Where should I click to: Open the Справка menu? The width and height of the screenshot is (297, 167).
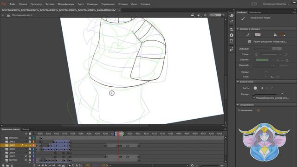click(x=145, y=4)
